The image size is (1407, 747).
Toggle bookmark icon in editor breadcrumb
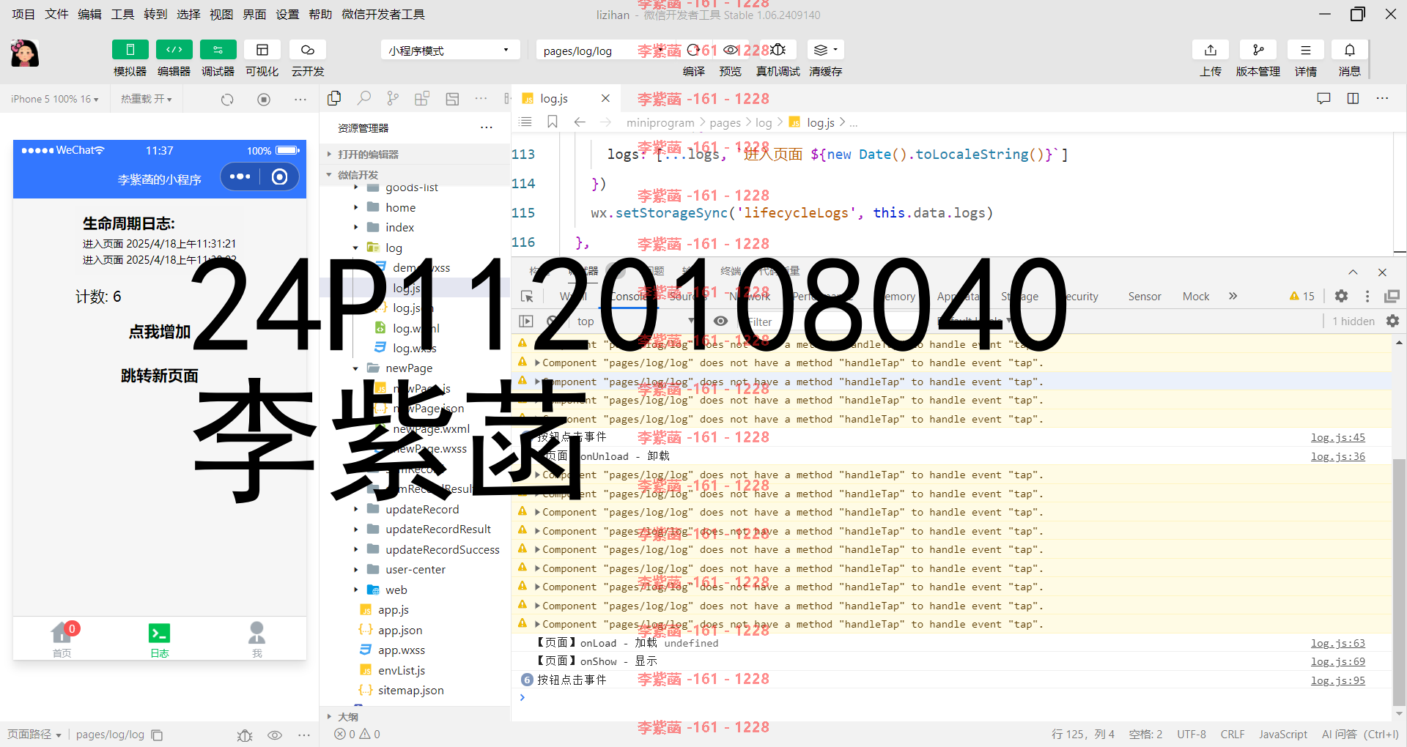click(x=553, y=122)
